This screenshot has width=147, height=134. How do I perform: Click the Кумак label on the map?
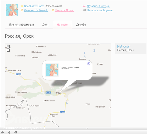pos(100,64)
